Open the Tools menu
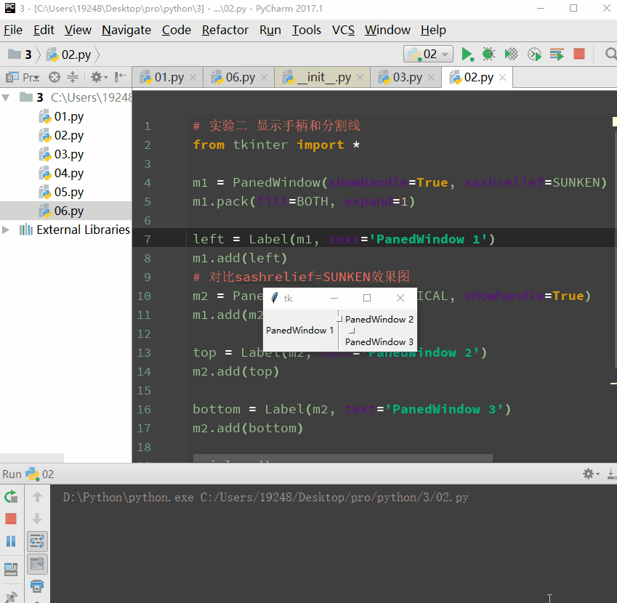617x603 pixels. pos(306,31)
